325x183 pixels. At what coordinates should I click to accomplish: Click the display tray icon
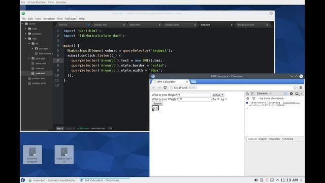click(272, 180)
